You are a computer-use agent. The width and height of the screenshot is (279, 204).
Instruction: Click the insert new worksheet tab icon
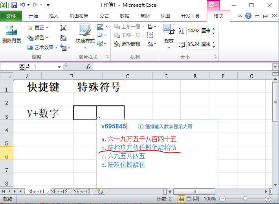pos(101,192)
